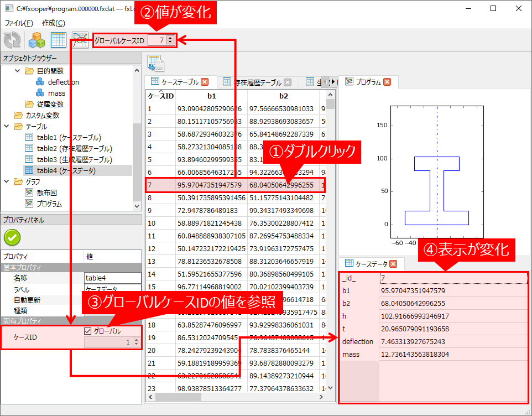Collapse the 目的関数 folder

17,71
